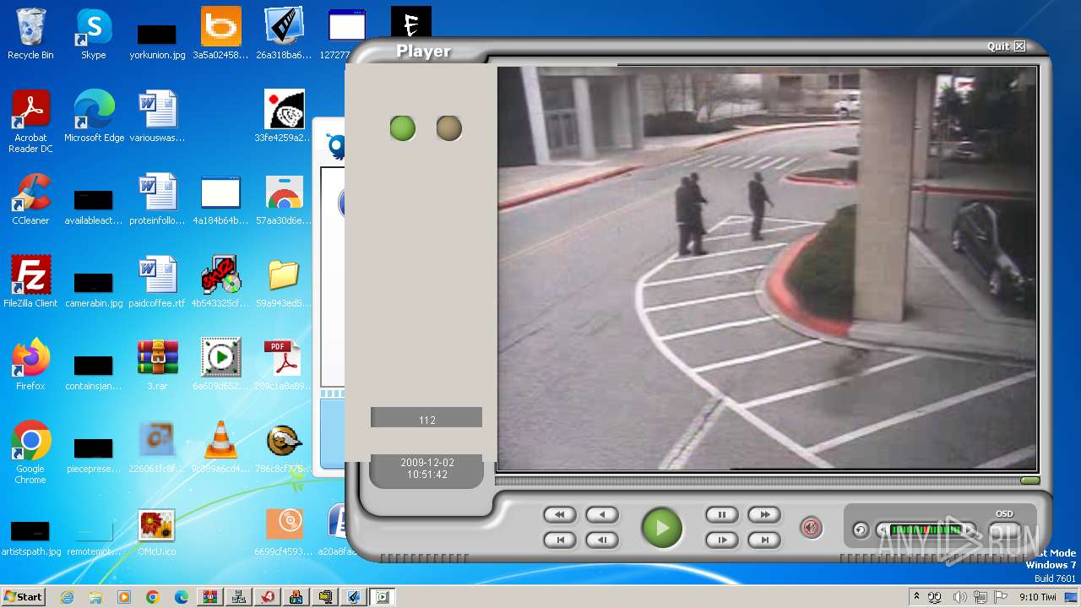This screenshot has width=1081, height=608.
Task: Select the PDF file 289c1a8a89
Action: tap(284, 365)
